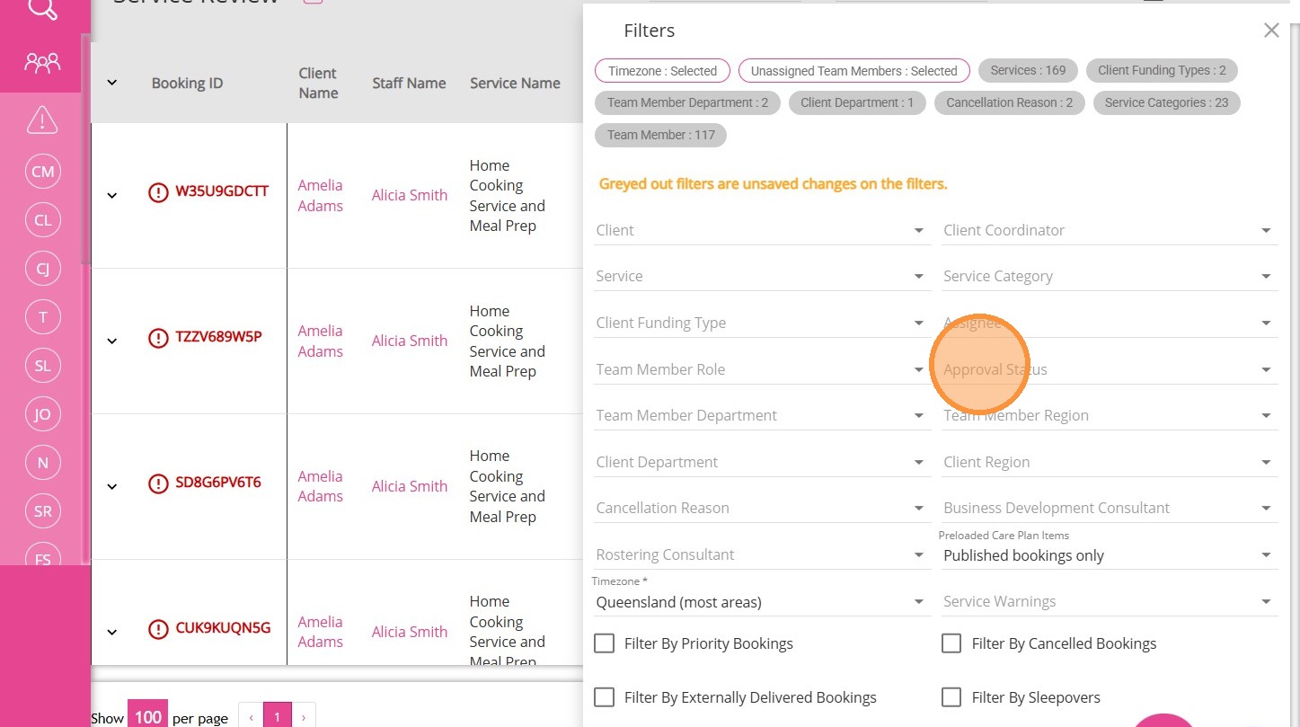Tick Filter By Cancelled Bookings checkbox
The height and width of the screenshot is (727, 1300).
click(951, 643)
